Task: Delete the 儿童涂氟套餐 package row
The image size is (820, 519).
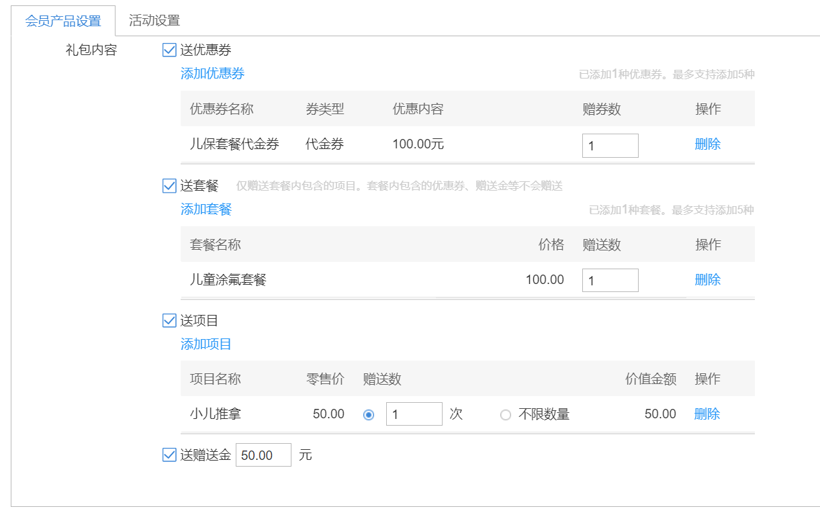Action: (707, 280)
